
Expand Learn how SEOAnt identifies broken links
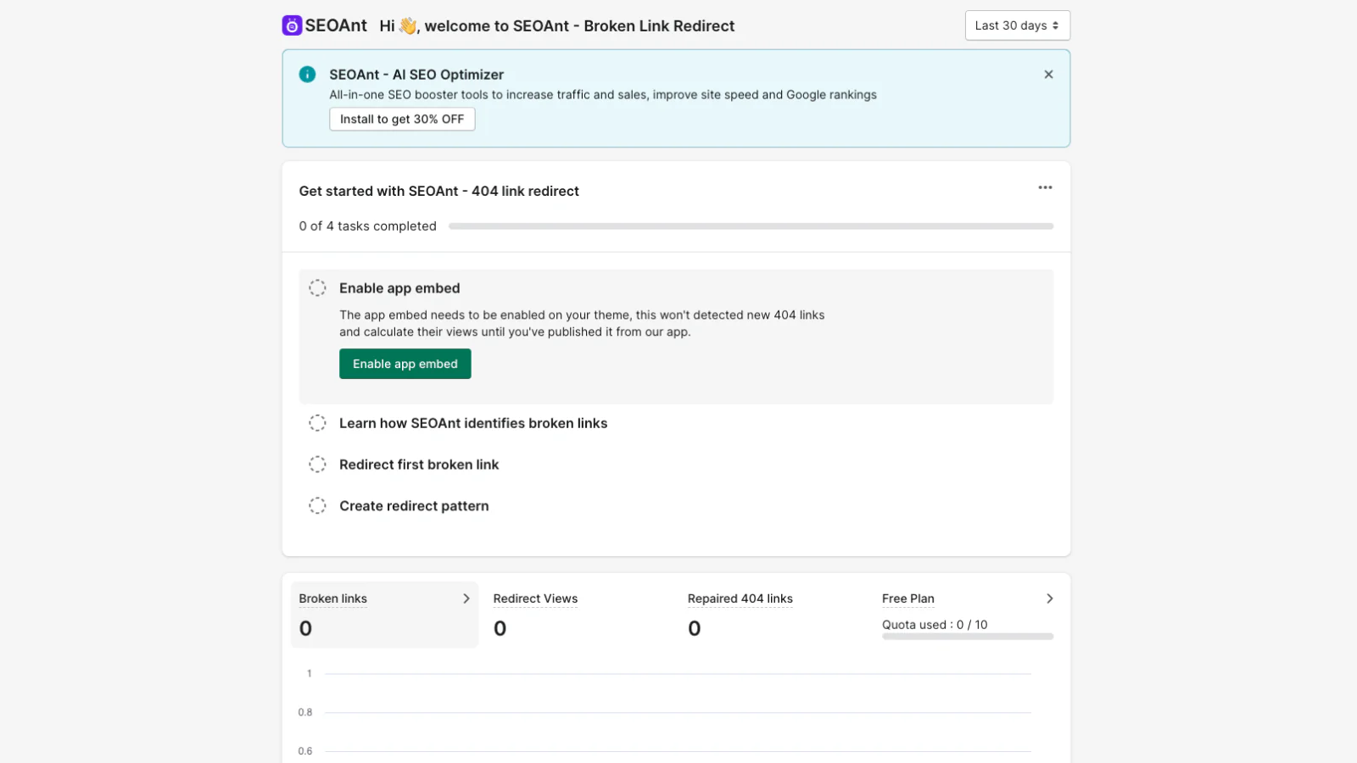click(x=473, y=423)
